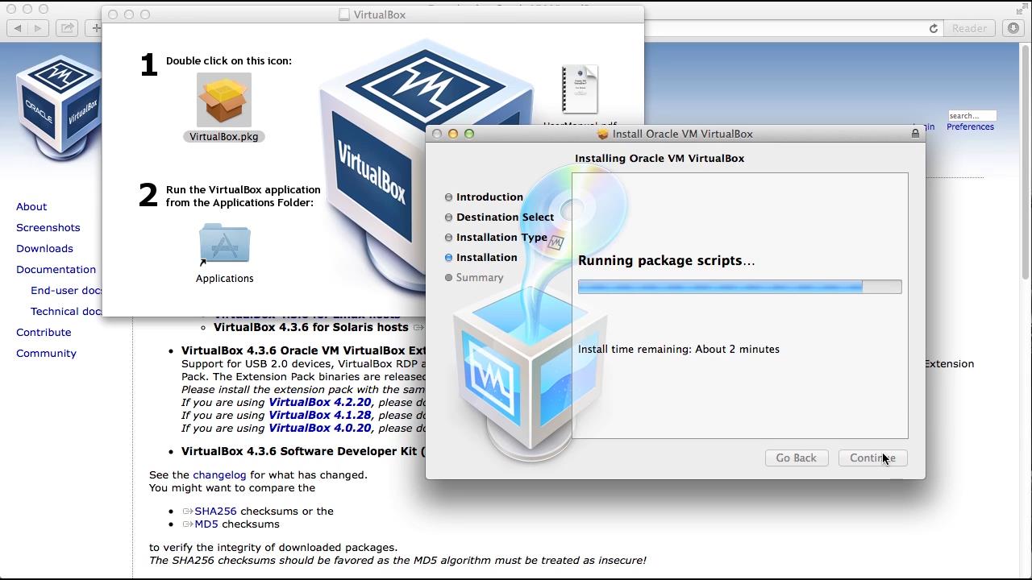Click the Reader button in Safari
The width and height of the screenshot is (1032, 580).
tap(969, 28)
